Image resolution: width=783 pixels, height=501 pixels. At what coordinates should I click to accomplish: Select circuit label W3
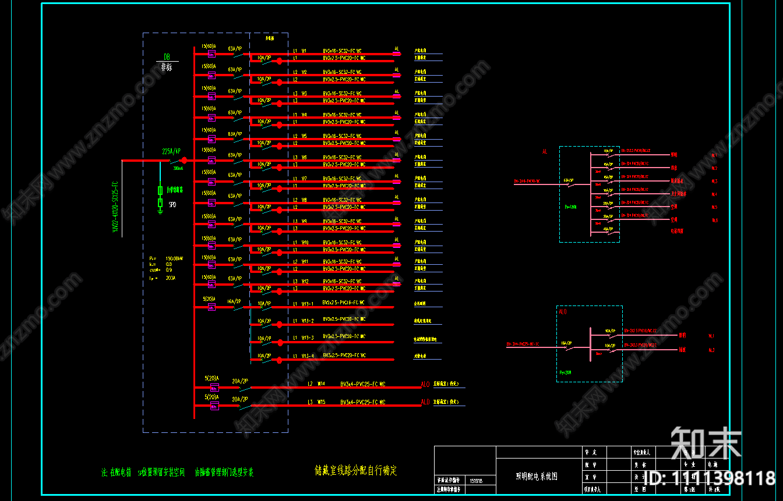pos(304,93)
